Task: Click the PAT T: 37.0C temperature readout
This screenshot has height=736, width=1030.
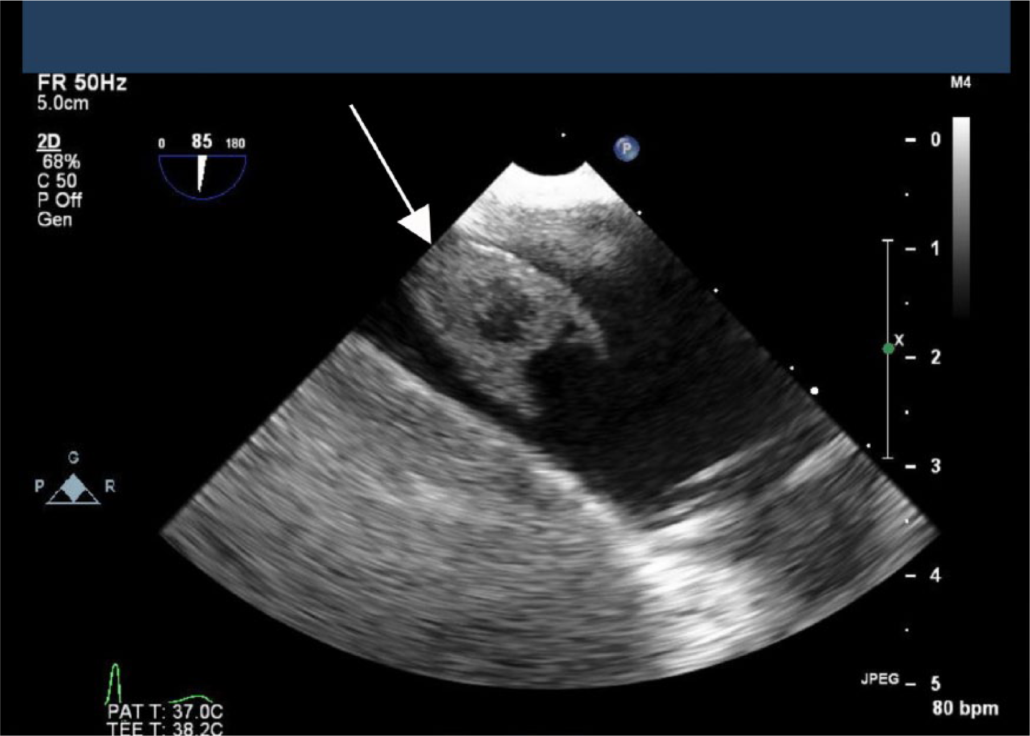Action: coord(165,712)
